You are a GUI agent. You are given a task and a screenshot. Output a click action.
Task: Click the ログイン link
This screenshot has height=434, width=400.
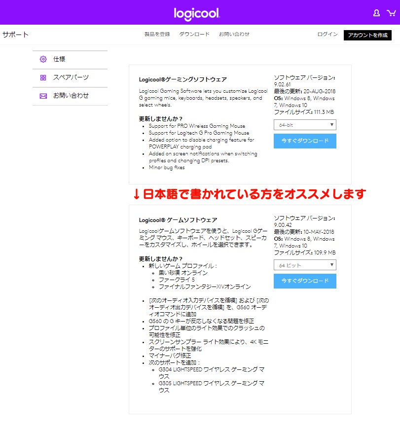click(x=327, y=35)
